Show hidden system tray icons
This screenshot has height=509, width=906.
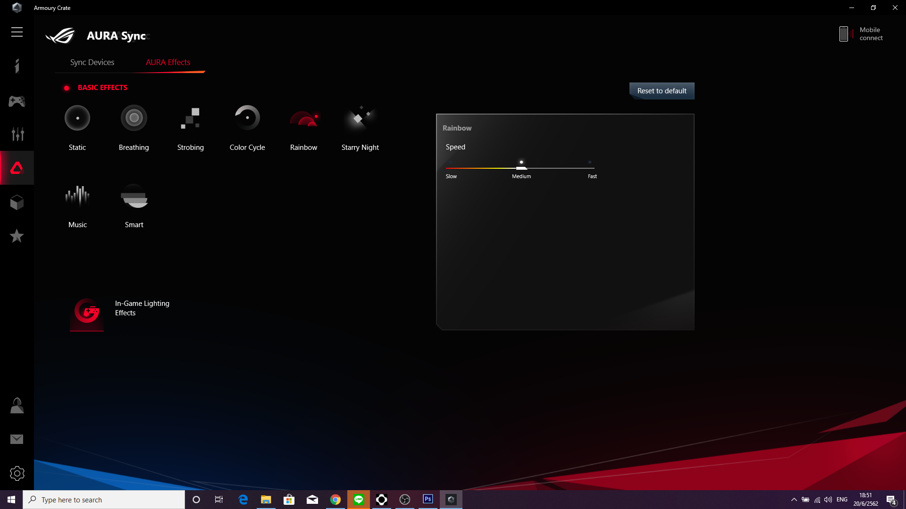click(x=794, y=500)
